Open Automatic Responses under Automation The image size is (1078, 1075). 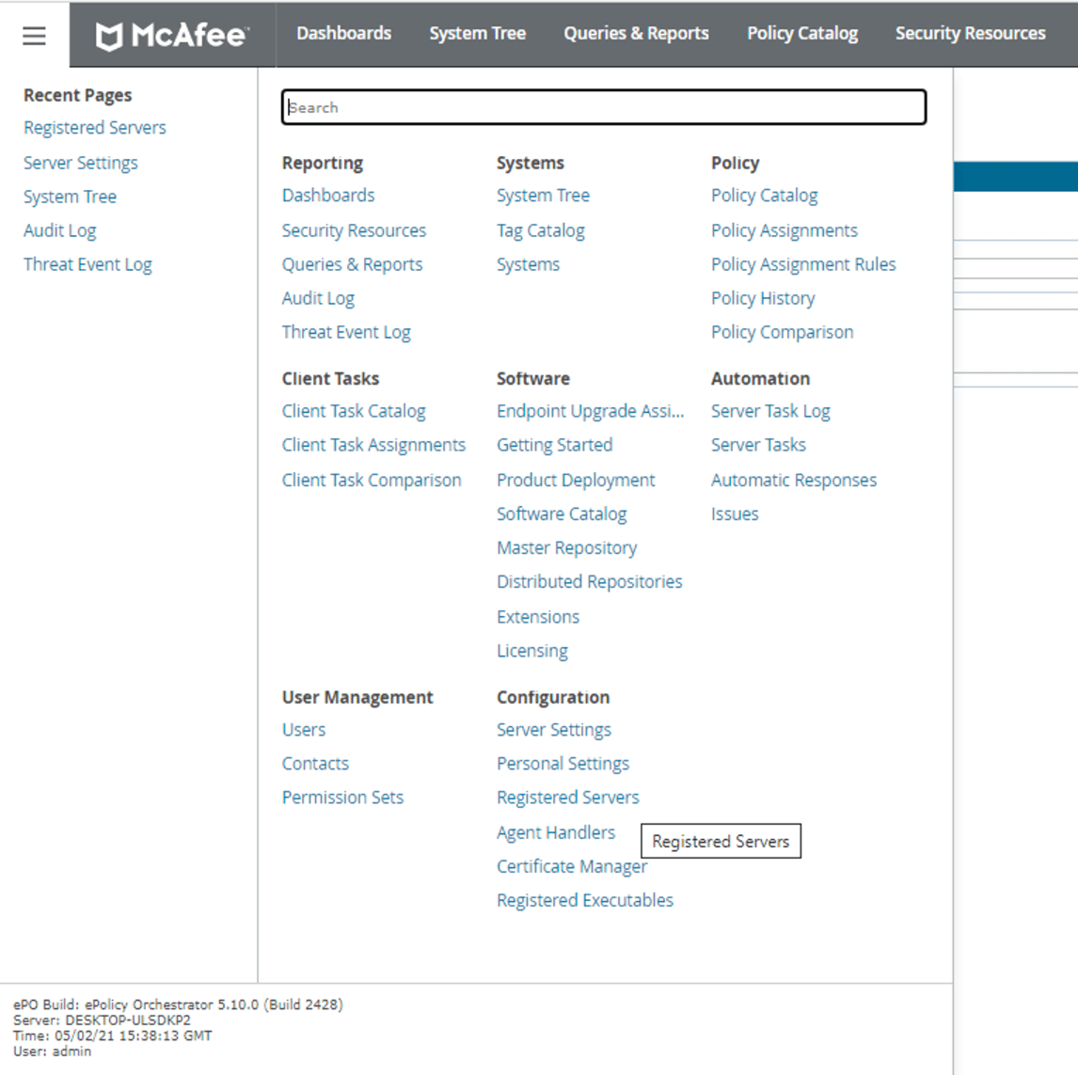(793, 480)
